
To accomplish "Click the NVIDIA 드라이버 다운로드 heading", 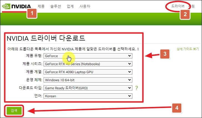I will coord(46,38).
